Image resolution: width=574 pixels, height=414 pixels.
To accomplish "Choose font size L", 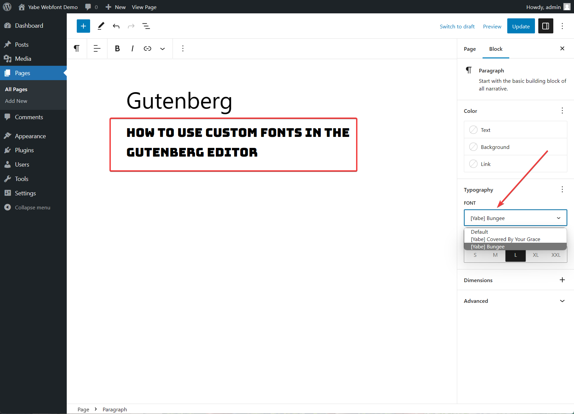I will coord(516,255).
